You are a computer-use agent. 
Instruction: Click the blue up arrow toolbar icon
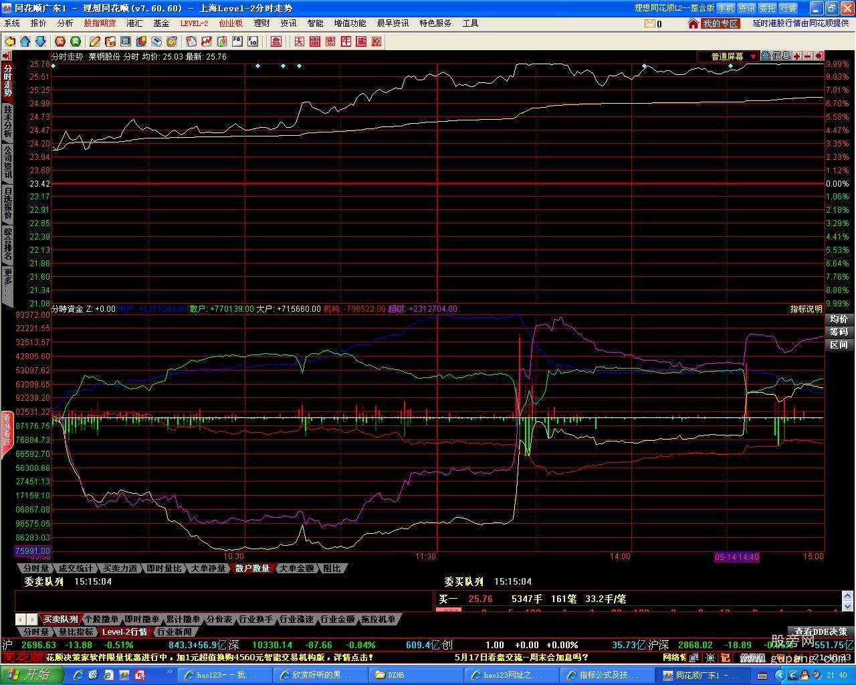[25, 41]
